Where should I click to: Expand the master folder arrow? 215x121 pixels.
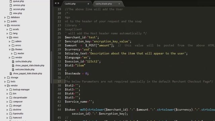click(x=12, y=53)
